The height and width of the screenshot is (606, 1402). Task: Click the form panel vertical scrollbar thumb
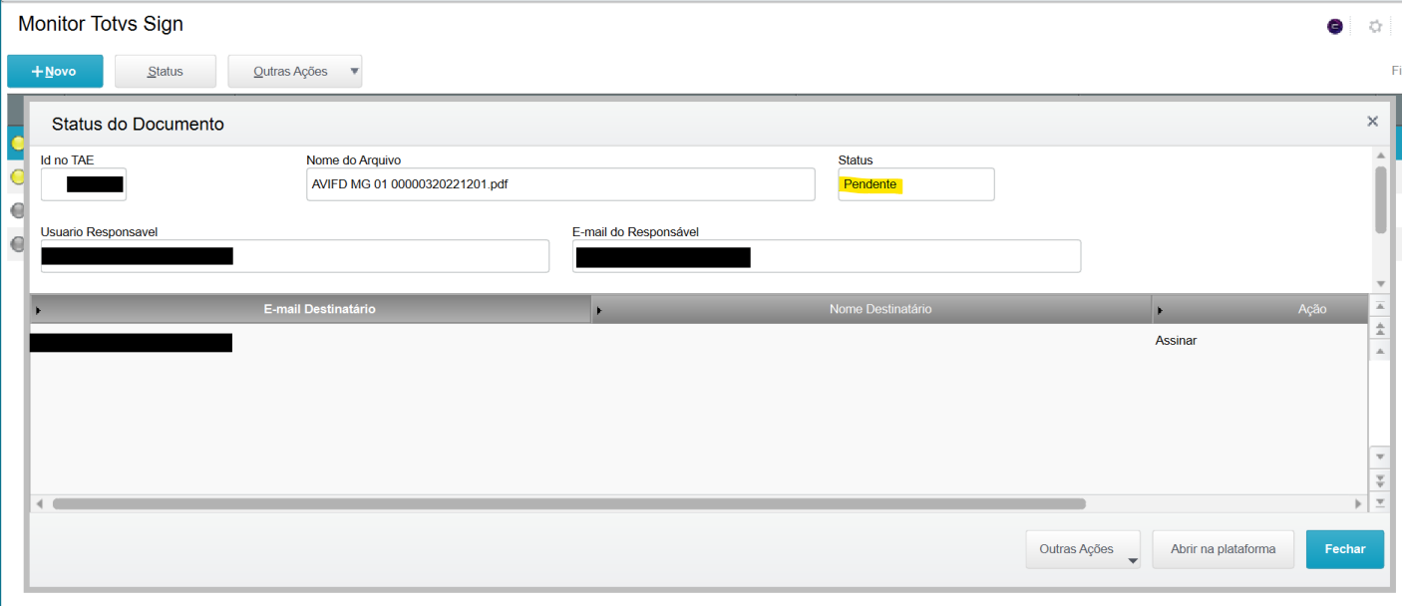coord(1381,199)
